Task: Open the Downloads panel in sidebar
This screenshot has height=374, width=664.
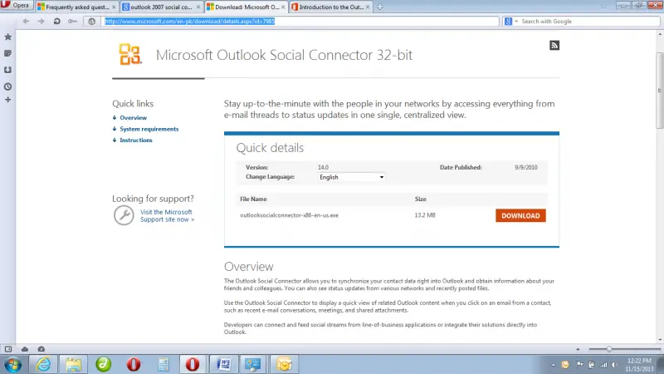Action: [7, 70]
